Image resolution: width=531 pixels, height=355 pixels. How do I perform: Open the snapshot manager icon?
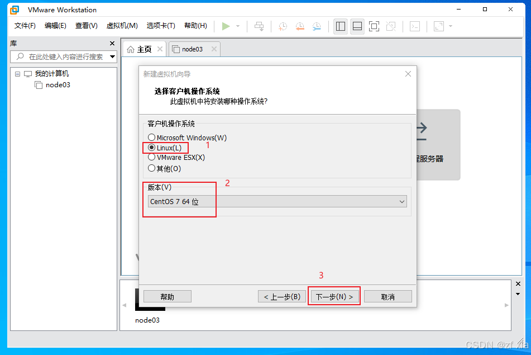tap(317, 26)
